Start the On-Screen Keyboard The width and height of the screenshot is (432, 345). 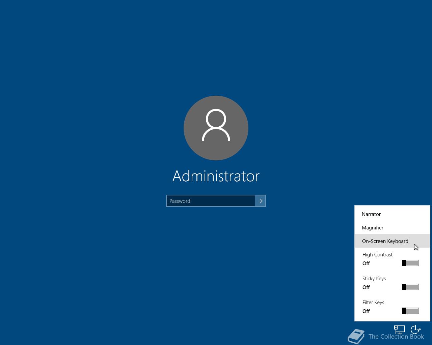[x=392, y=241]
